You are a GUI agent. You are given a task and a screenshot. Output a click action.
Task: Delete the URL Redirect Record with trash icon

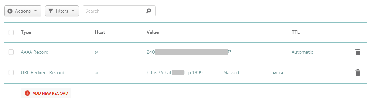(x=358, y=72)
